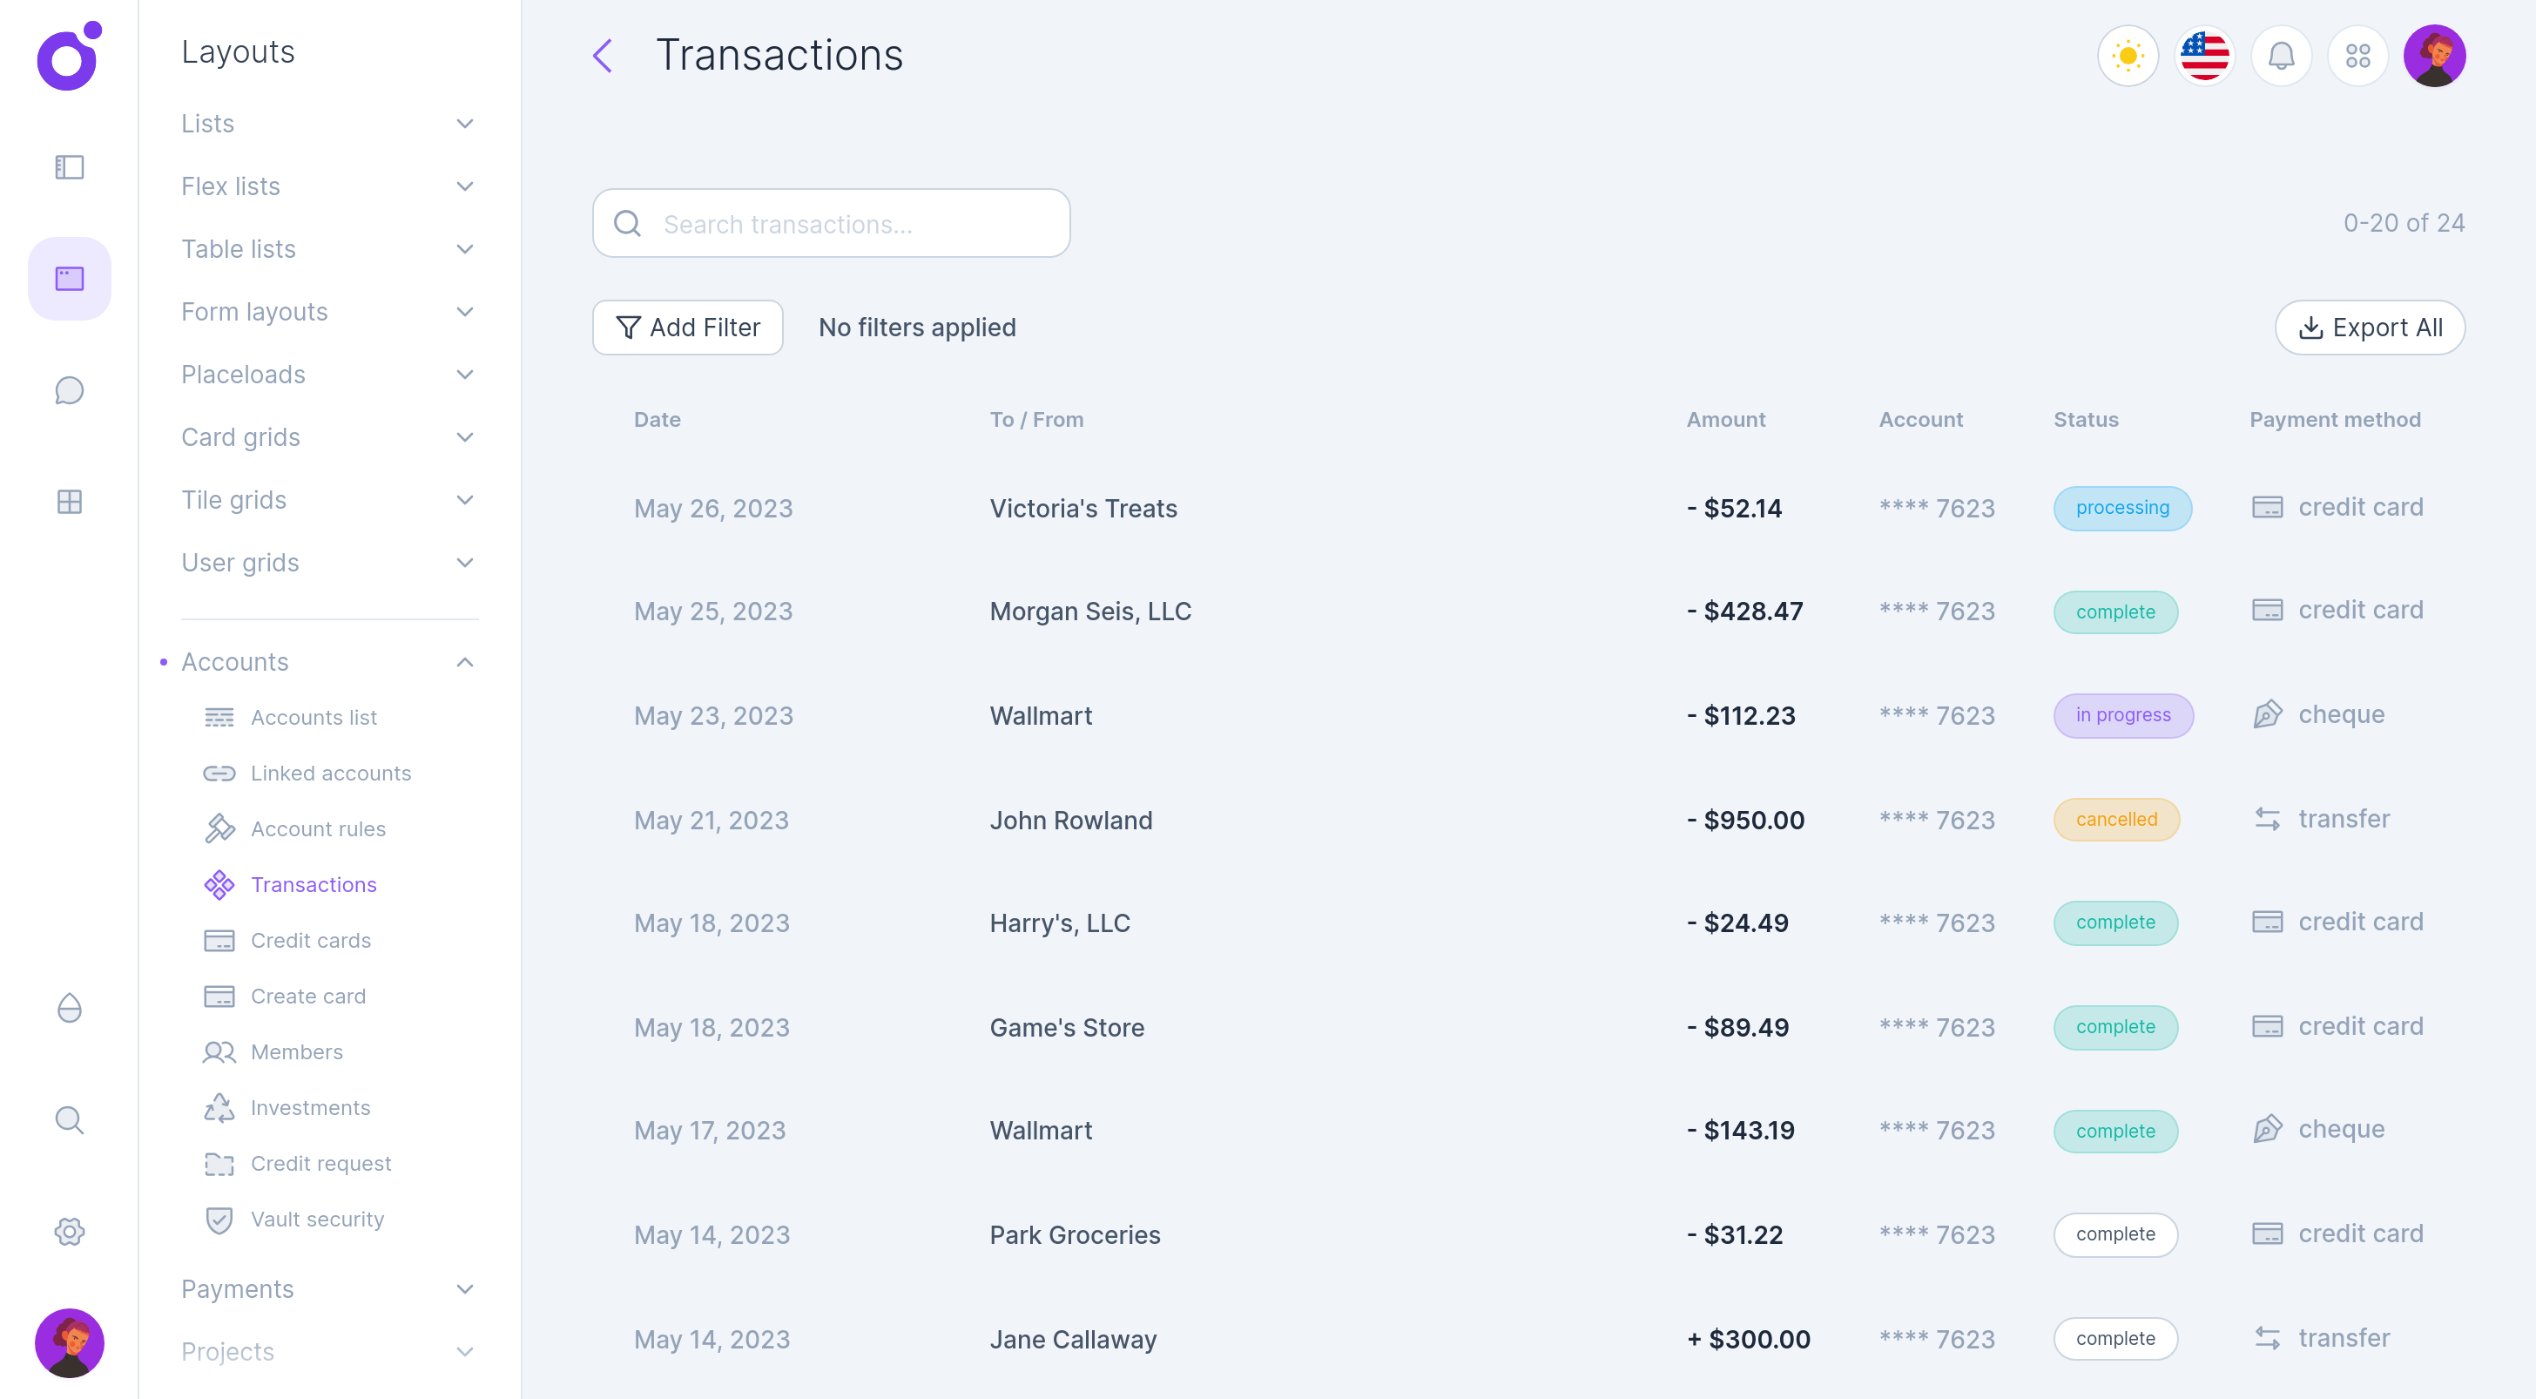Click the processing status badge for Victoria's Treats
This screenshot has width=2536, height=1399.
2122,508
